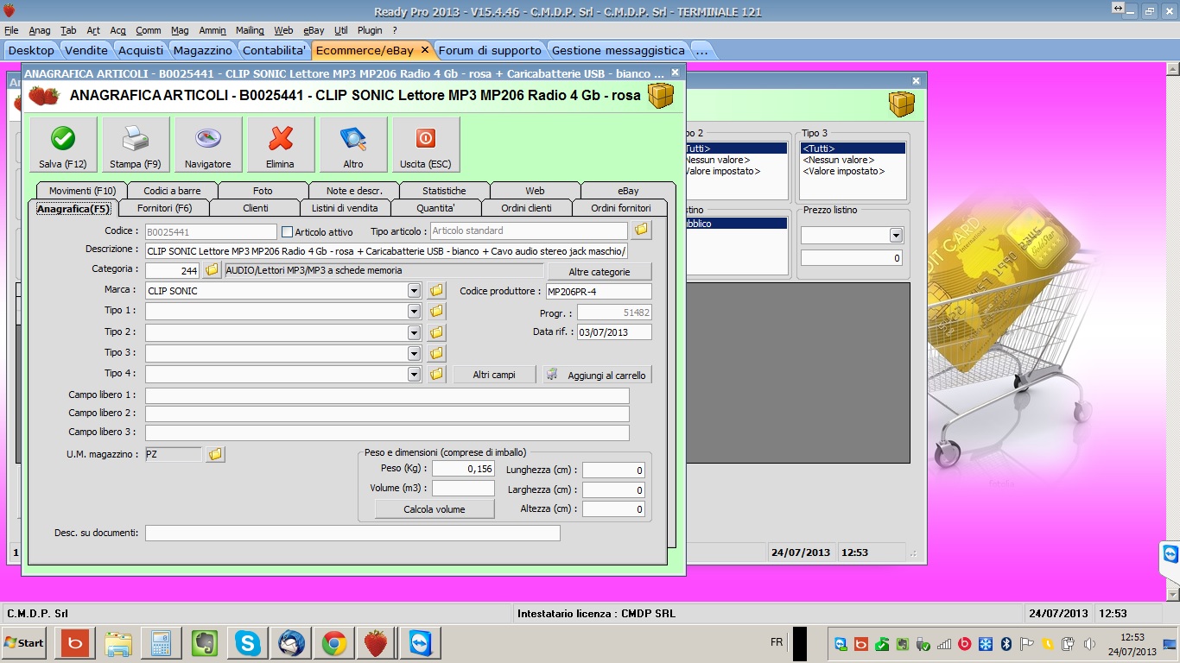Click Aggiungi al carrello button
Image resolution: width=1180 pixels, height=663 pixels.
597,375
